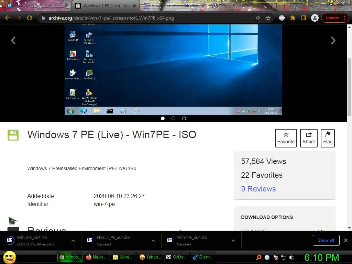Click the green floppy software icon

(x=13, y=135)
